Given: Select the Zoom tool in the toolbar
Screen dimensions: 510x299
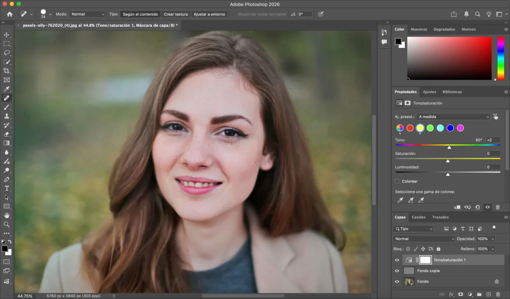Looking at the screenshot, I should (7, 224).
